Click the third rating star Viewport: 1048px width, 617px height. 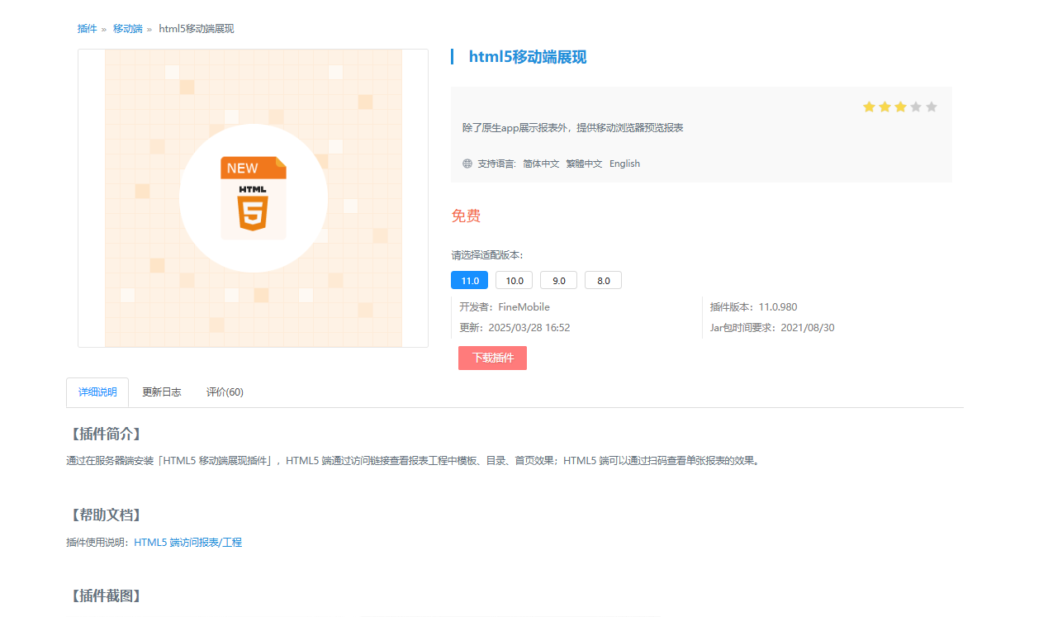point(900,107)
